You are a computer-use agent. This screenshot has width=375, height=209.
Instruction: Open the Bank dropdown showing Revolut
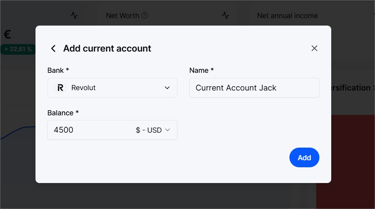112,88
